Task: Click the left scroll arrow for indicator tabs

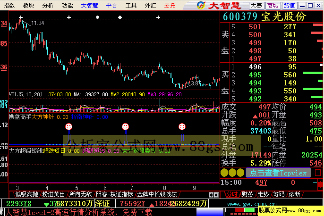Action: (211, 195)
